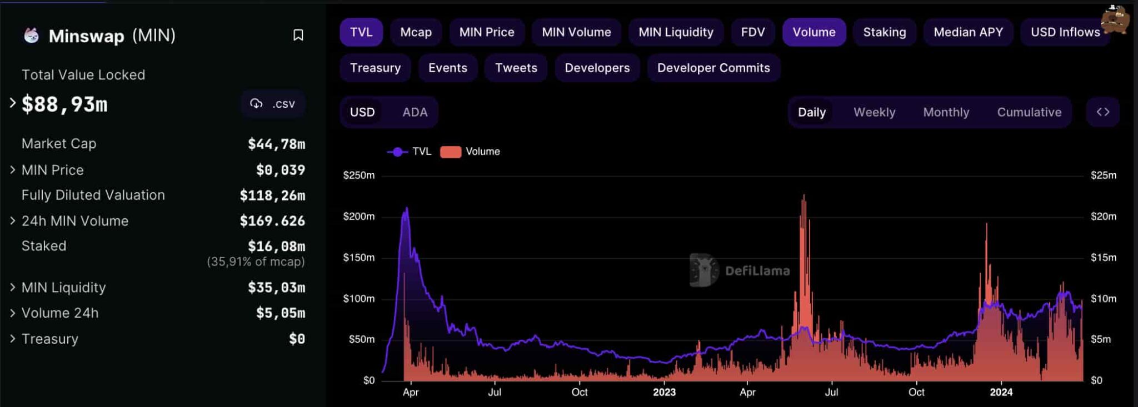Click the Market Cap value $44,78m
The image size is (1138, 407).
[276, 144]
